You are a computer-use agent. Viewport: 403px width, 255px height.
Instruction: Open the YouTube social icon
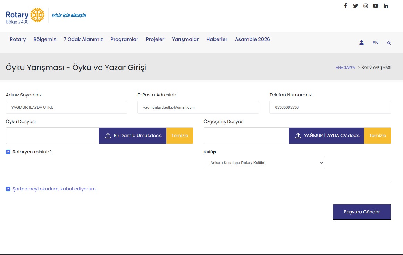(x=376, y=6)
